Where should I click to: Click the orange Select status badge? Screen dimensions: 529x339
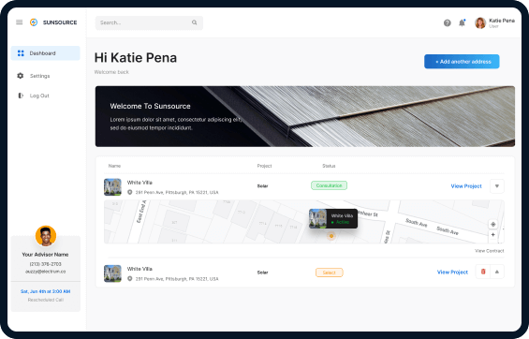tap(330, 273)
